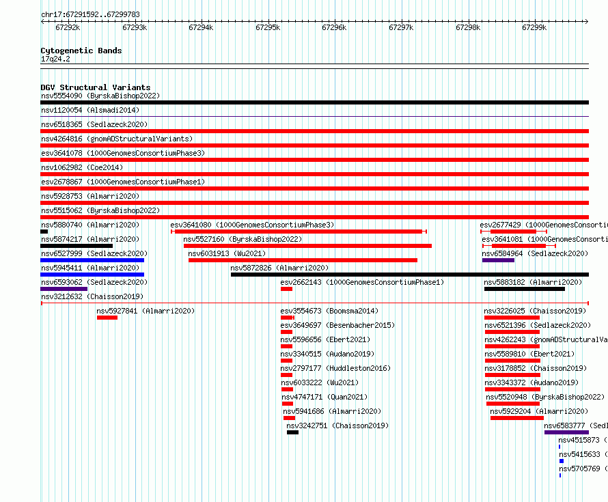Click the 67299k ruler mark

534,27
